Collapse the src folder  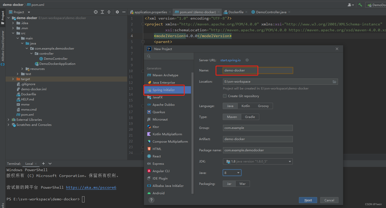tap(13, 33)
